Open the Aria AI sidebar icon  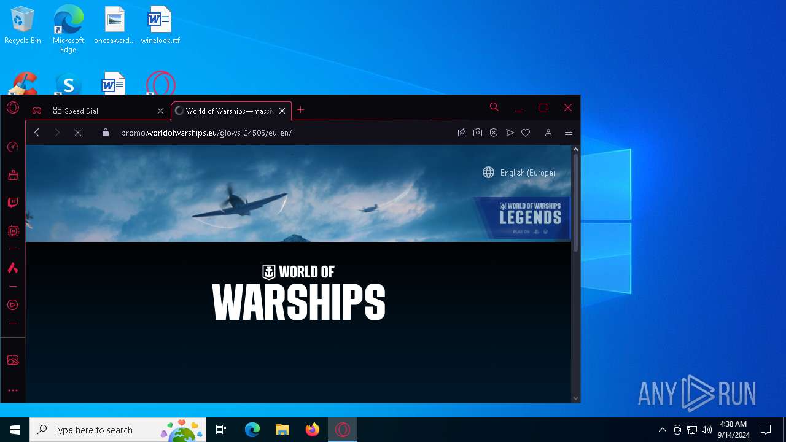click(x=12, y=268)
